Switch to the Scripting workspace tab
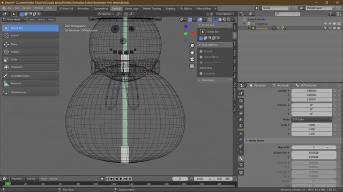Image resolution: width=343 pixels, height=192 pixels. (170, 9)
